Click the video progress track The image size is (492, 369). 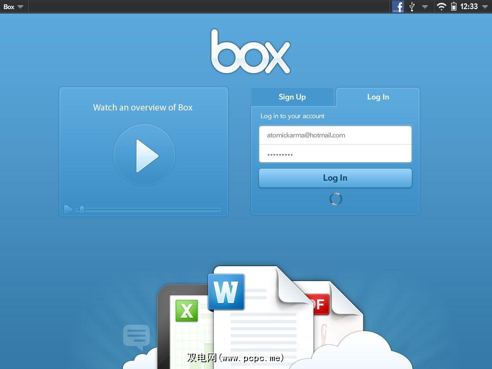[x=148, y=209]
